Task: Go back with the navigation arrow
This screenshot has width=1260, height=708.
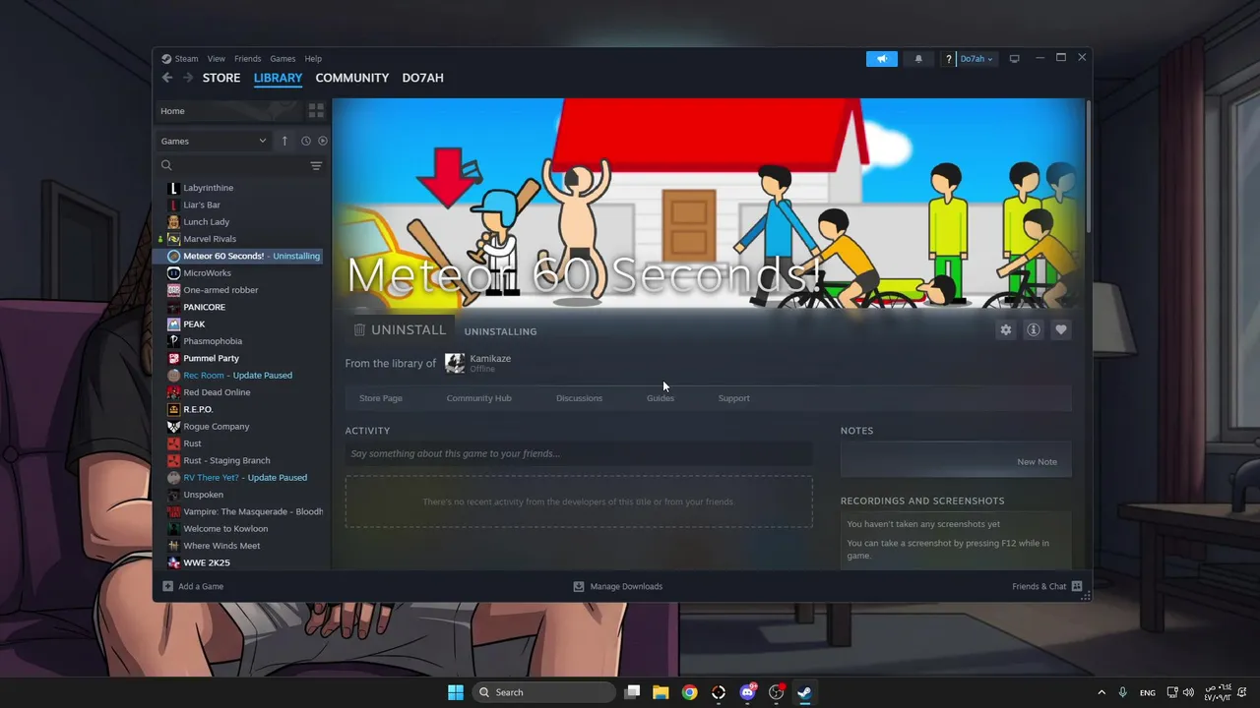Action: 167,78
